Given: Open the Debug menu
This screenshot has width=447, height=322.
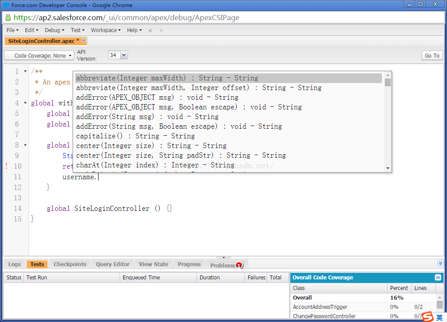Looking at the screenshot, I should pos(55,30).
